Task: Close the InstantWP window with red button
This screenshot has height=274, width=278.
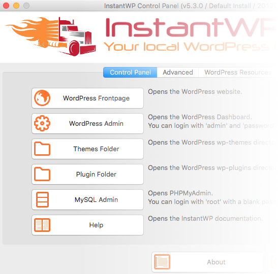Action: [x=6, y=6]
